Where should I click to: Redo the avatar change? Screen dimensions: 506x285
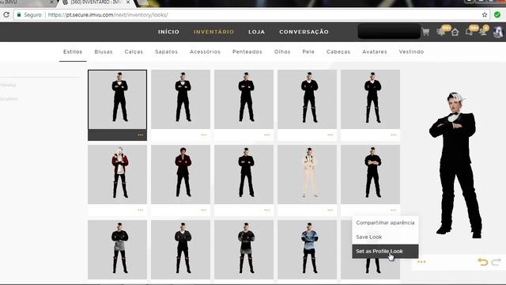pos(497,262)
